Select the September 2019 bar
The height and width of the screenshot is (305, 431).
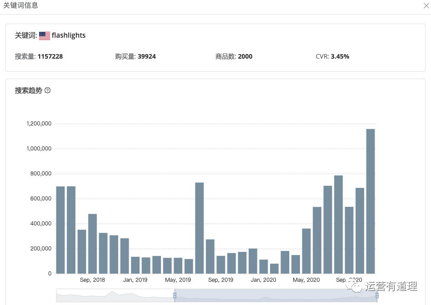click(x=221, y=265)
